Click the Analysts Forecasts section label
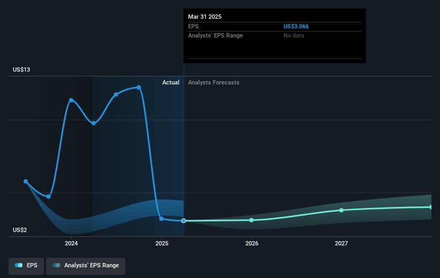 [213, 82]
